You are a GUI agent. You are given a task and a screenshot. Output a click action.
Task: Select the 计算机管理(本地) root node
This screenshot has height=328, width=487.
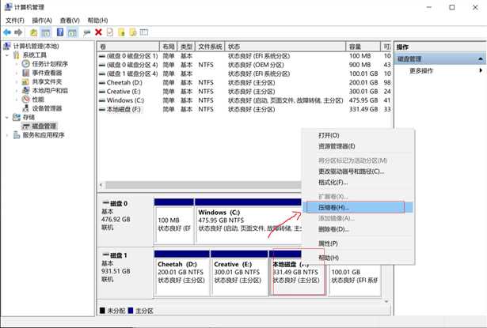coord(31,46)
